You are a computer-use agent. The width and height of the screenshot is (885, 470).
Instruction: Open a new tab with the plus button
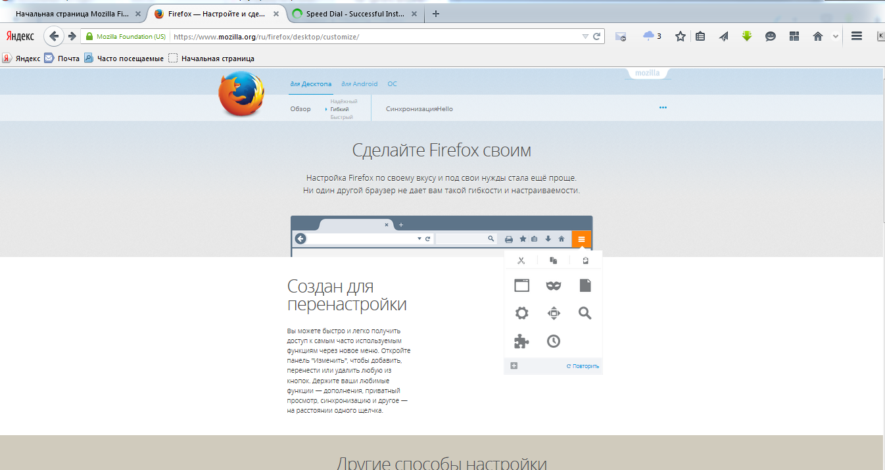pyautogui.click(x=436, y=14)
